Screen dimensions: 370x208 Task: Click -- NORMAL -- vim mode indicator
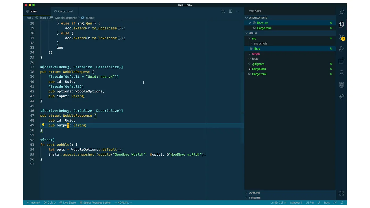coord(123,203)
